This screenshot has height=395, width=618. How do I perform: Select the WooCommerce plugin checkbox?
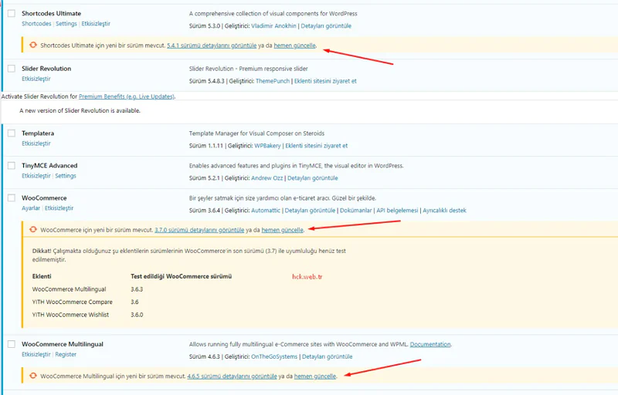pyautogui.click(x=12, y=197)
